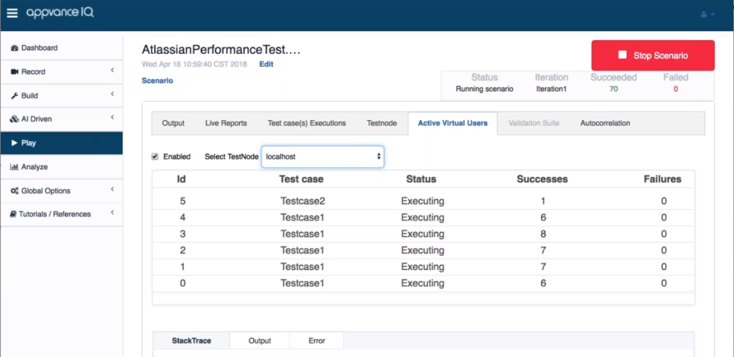Screen dimensions: 734x357
Task: Open the user account icon menu
Action: tap(703, 14)
